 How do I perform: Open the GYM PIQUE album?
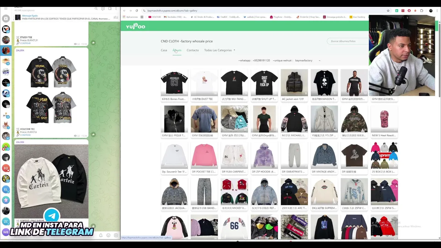click(x=174, y=122)
